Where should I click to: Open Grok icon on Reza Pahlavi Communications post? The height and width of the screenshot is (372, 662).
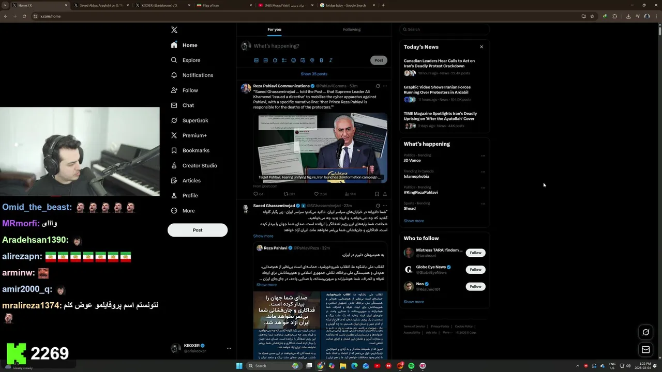click(x=378, y=86)
